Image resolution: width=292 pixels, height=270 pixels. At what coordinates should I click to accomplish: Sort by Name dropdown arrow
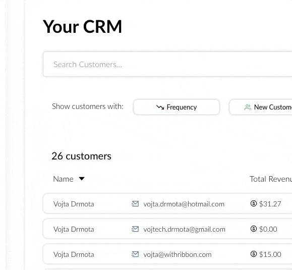click(82, 179)
